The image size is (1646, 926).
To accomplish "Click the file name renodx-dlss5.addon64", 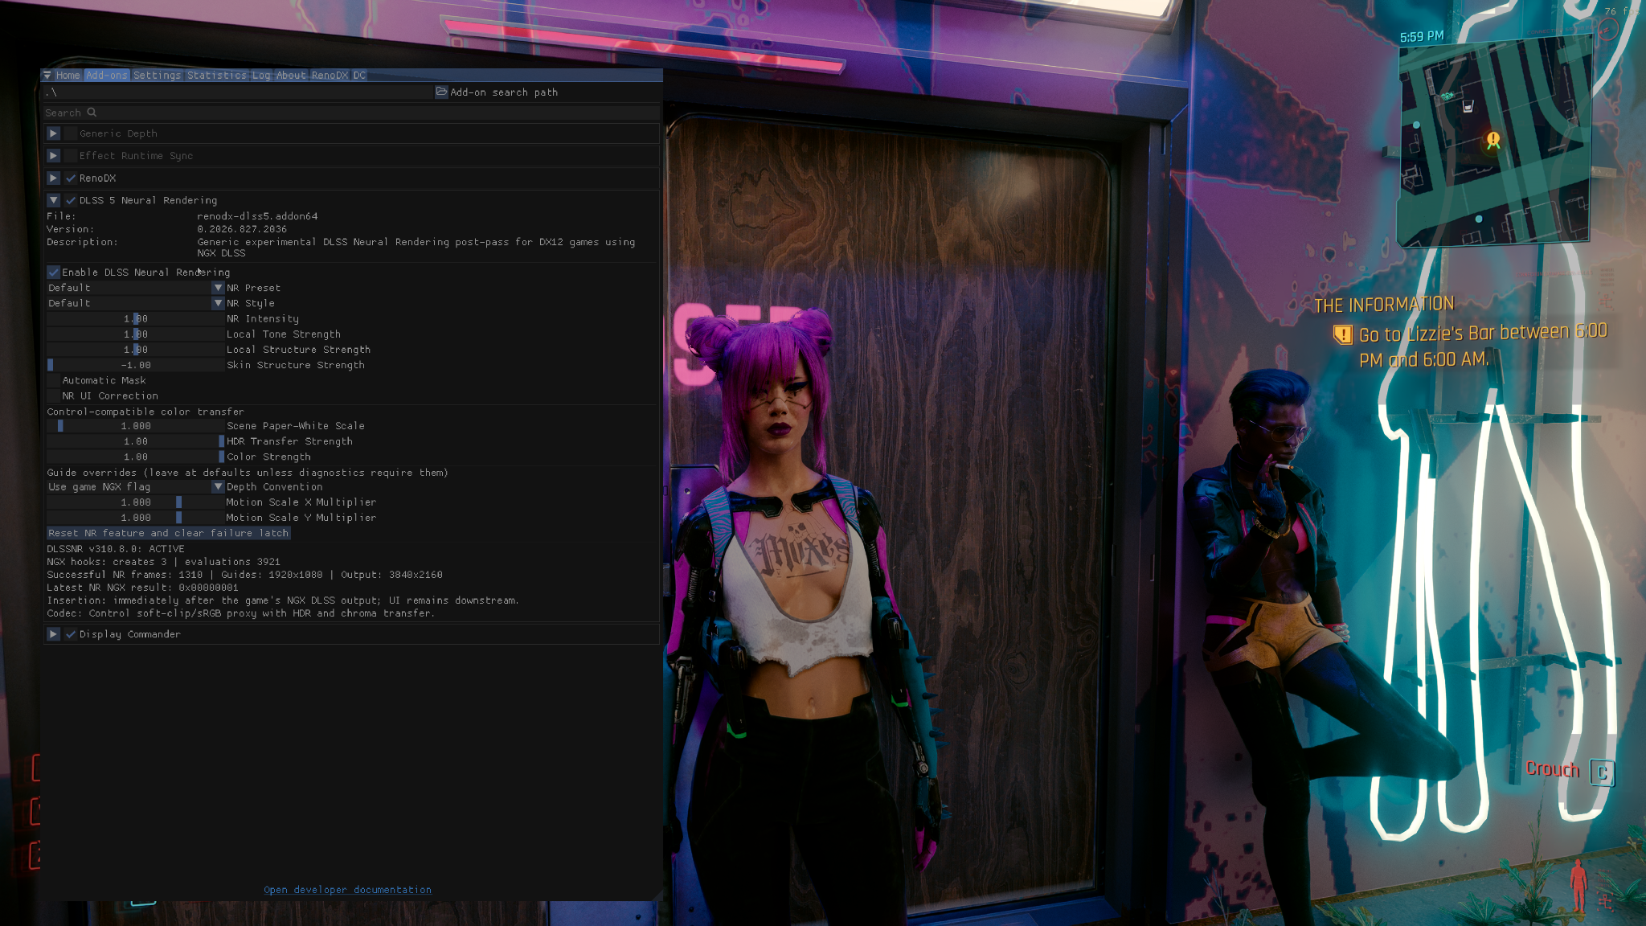I will coord(257,216).
